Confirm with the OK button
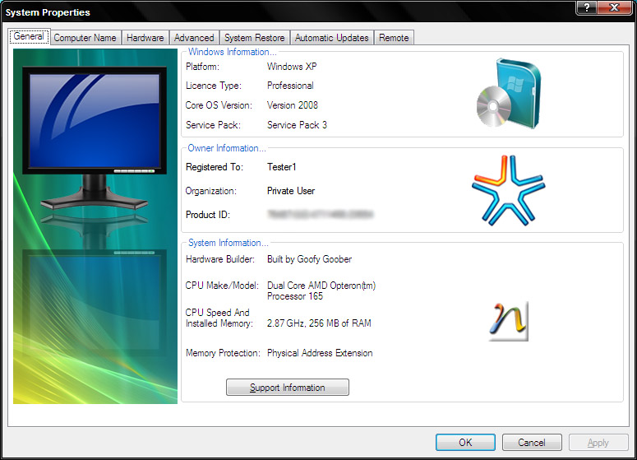Image resolution: width=637 pixels, height=460 pixels. click(465, 442)
